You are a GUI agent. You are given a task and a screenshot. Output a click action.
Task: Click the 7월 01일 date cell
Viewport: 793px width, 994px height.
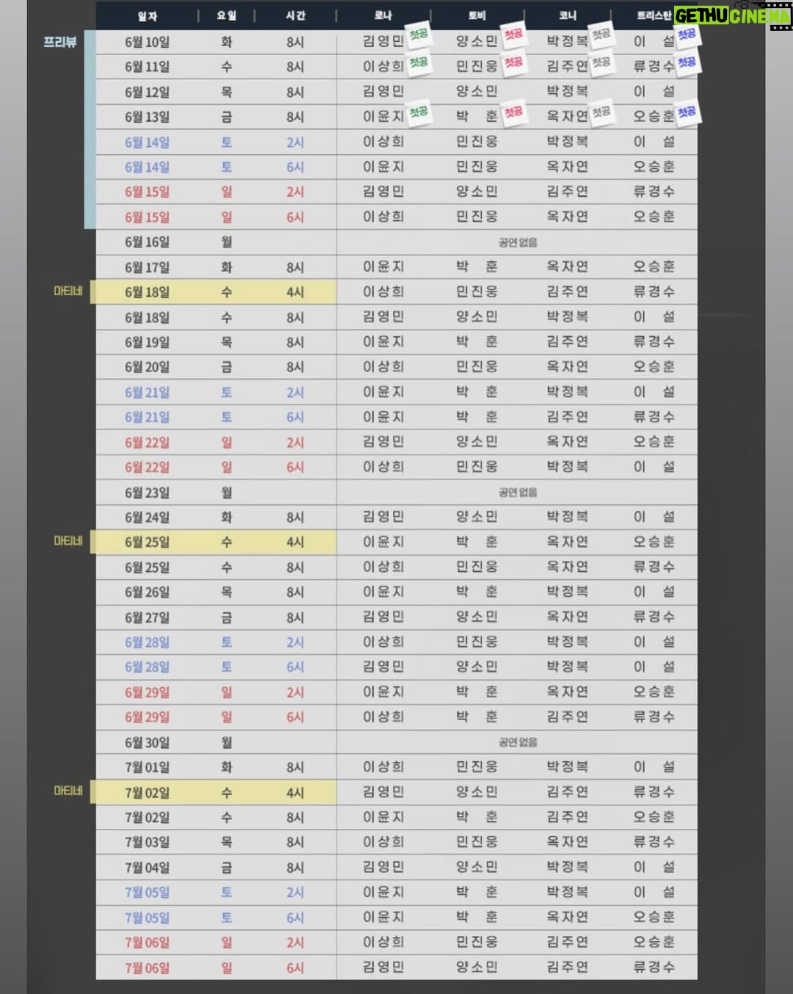coord(147,767)
